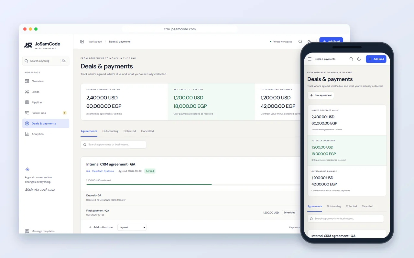The height and width of the screenshot is (258, 414).
Task: Toggle dark mode in desktop window
Action: (x=310, y=42)
